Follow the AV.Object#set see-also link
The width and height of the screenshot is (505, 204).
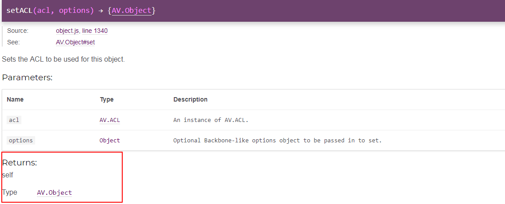(76, 43)
